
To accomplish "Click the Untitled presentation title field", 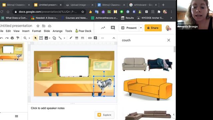I will pos(16,26).
